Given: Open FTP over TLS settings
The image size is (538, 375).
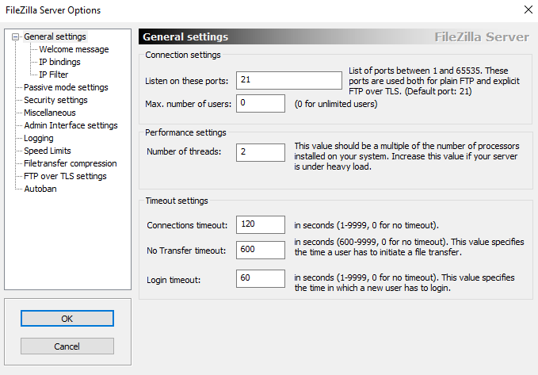Looking at the screenshot, I should [65, 176].
